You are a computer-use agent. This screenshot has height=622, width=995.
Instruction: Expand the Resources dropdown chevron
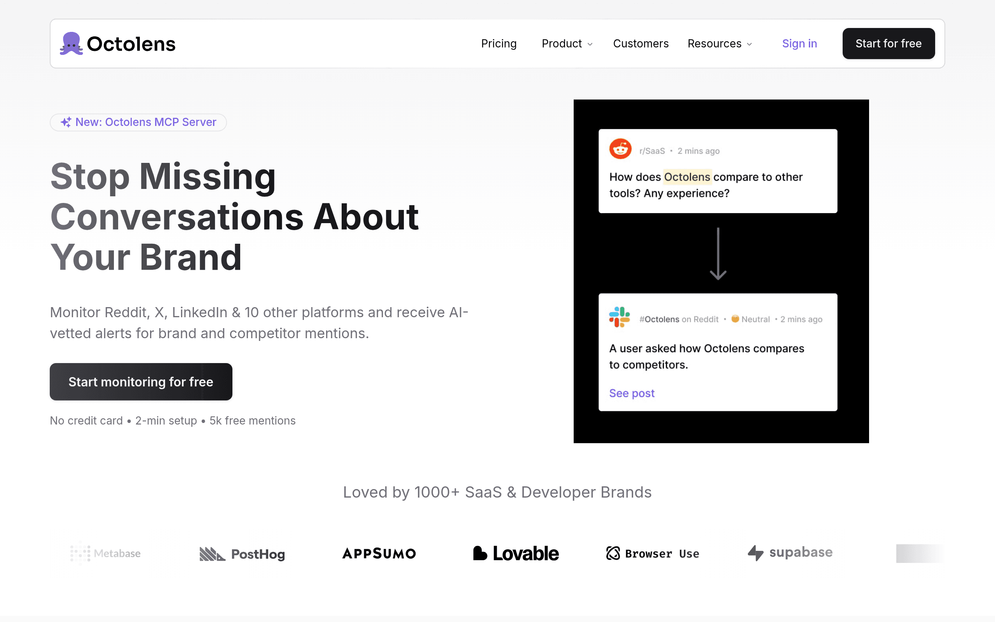click(x=749, y=44)
